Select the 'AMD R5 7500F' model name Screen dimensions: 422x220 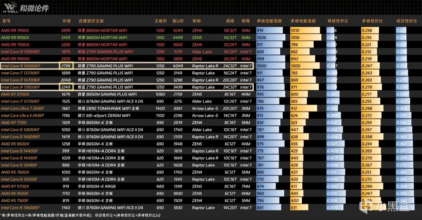[15, 201]
